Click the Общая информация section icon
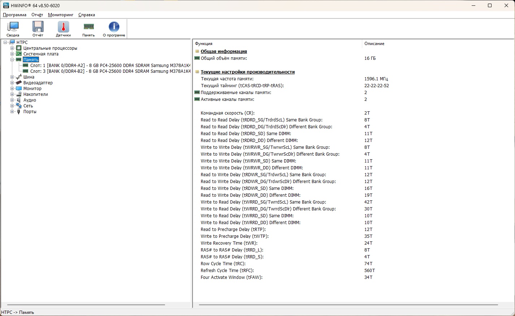The width and height of the screenshot is (515, 316). click(x=197, y=51)
